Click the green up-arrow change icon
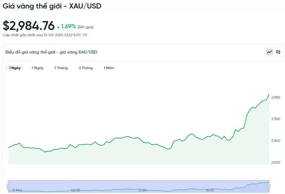The height and width of the screenshot is (194, 285). tap(58, 27)
